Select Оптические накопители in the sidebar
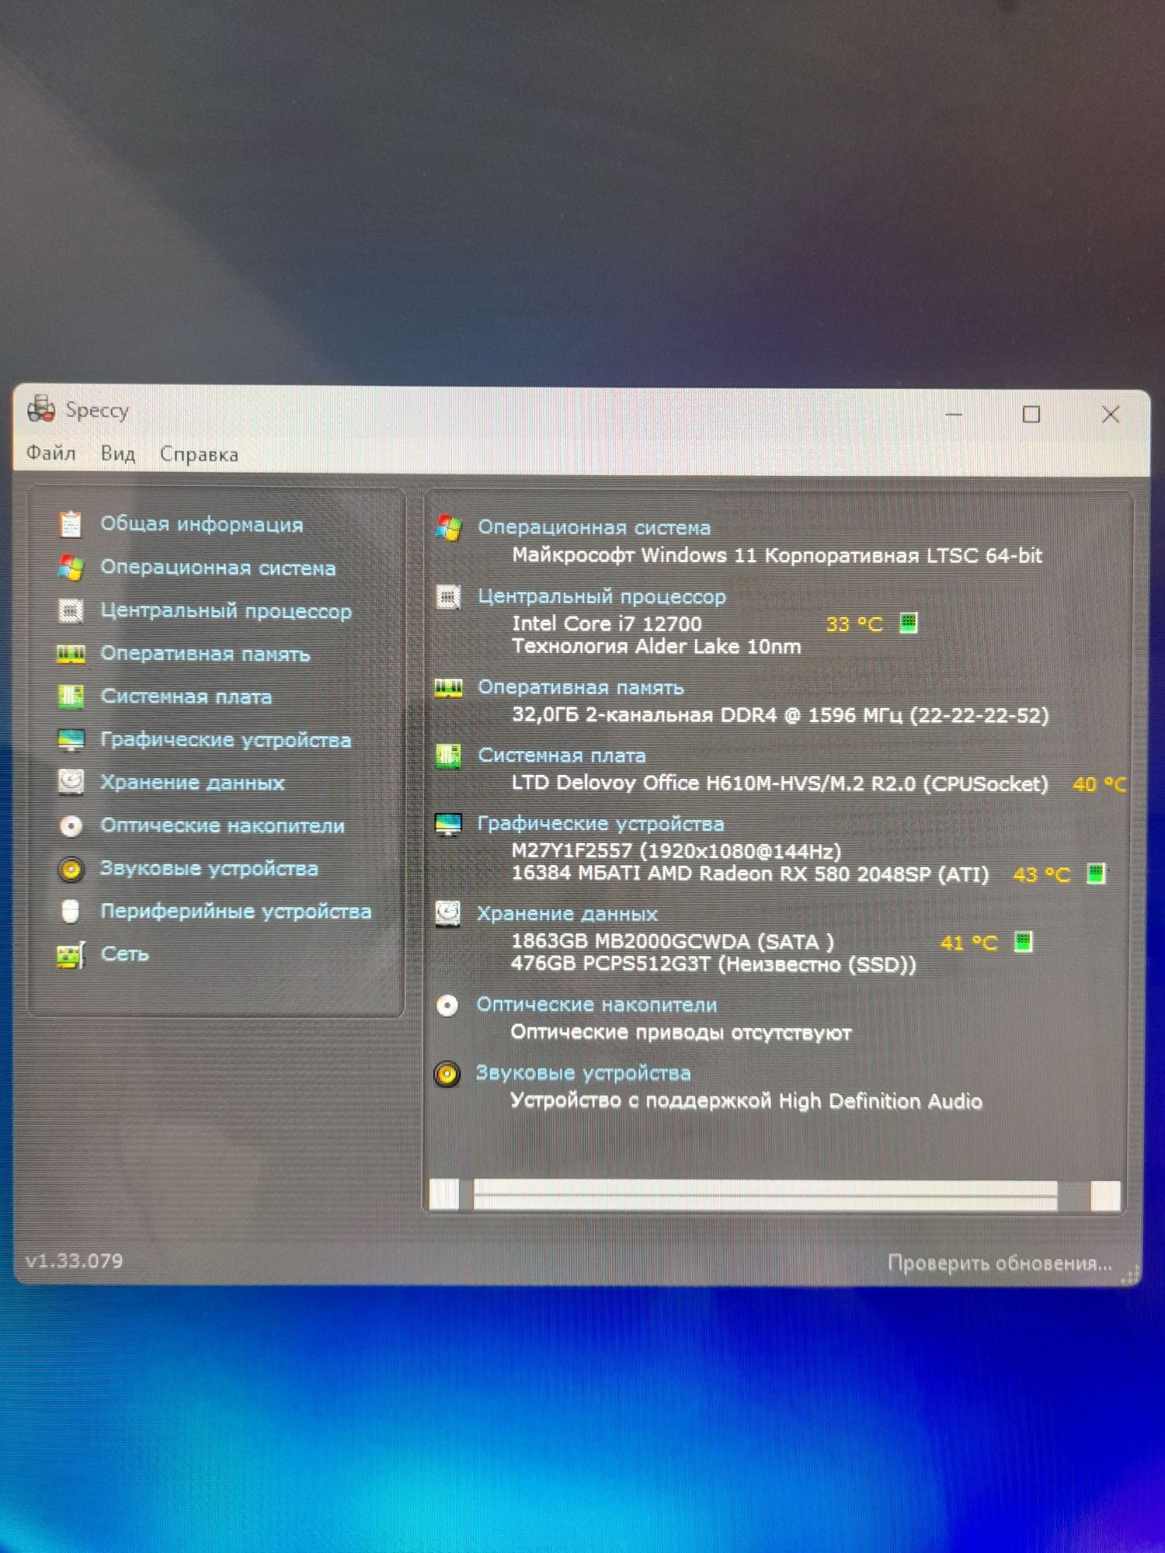Screen dimensions: 1165x1553 tap(222, 825)
